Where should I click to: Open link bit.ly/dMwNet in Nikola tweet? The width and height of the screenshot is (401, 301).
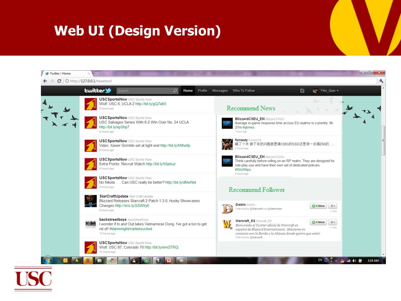coord(181,182)
